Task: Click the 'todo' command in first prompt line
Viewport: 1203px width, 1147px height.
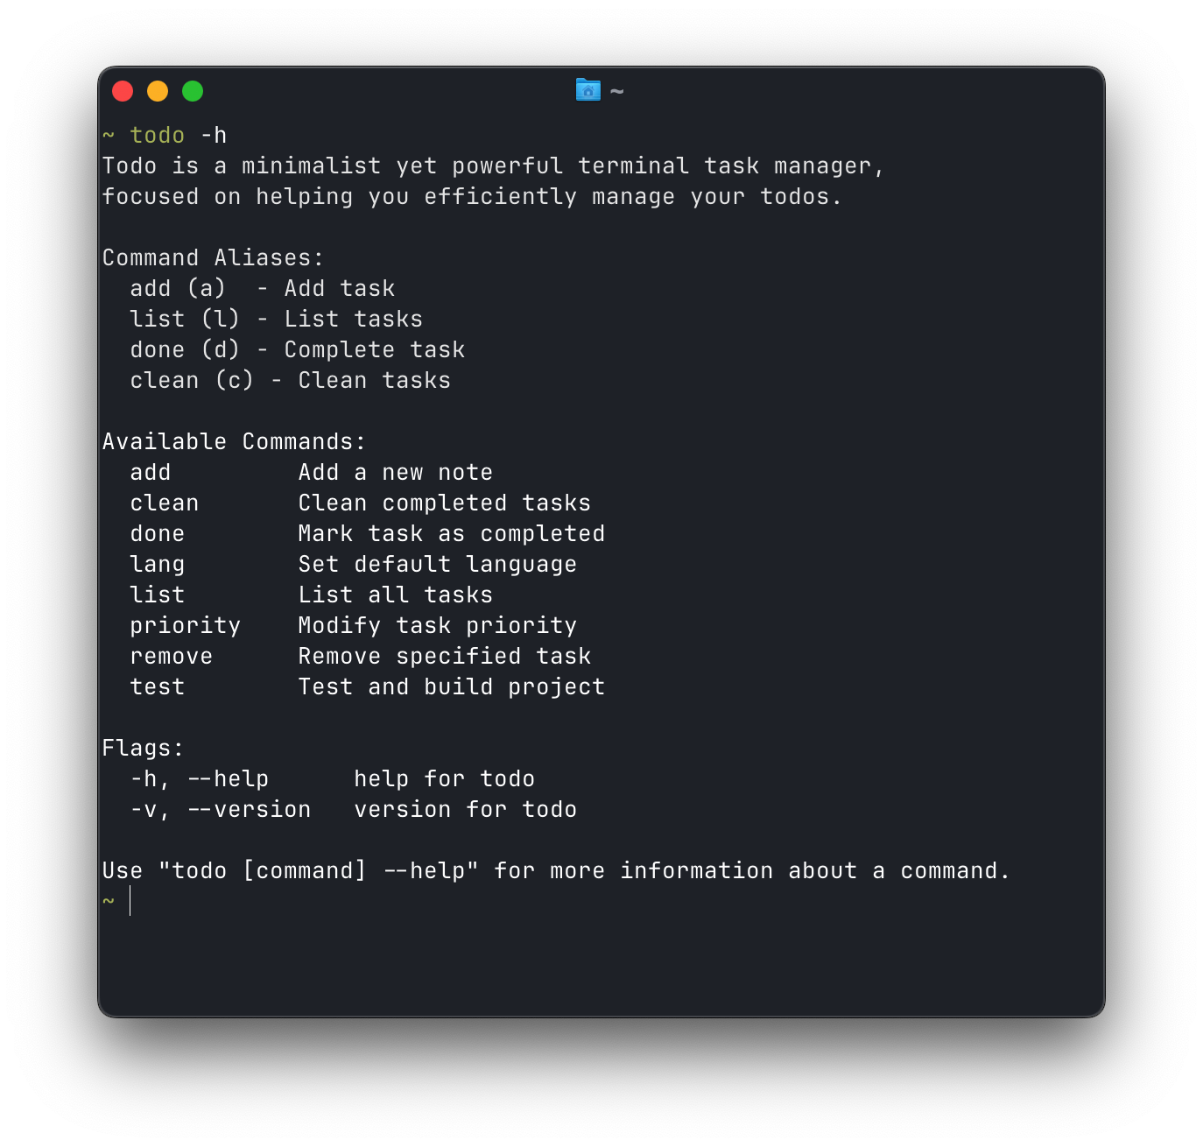Action: (x=158, y=135)
